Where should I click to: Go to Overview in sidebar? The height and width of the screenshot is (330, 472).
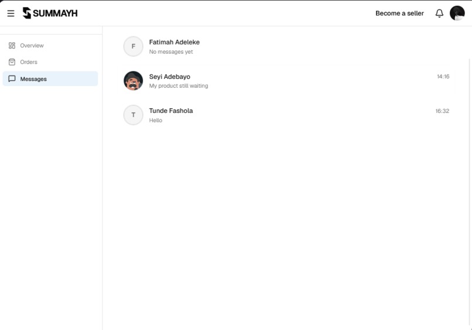point(50,46)
